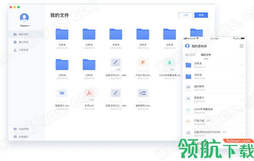Viewport: 254px width, 161px height.
Task: Open more options for mobile 产品介绍 row
Action: pos(241,123)
